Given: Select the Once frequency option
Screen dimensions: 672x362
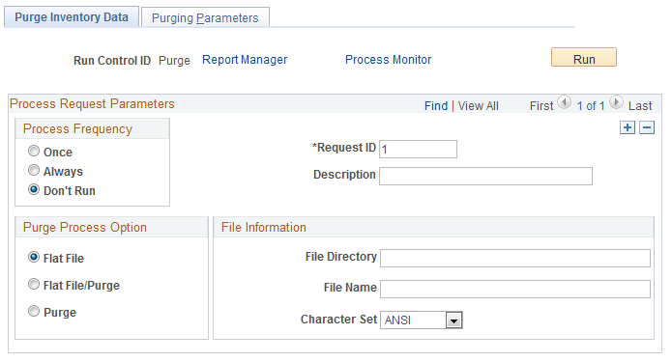Looking at the screenshot, I should pos(34,151).
